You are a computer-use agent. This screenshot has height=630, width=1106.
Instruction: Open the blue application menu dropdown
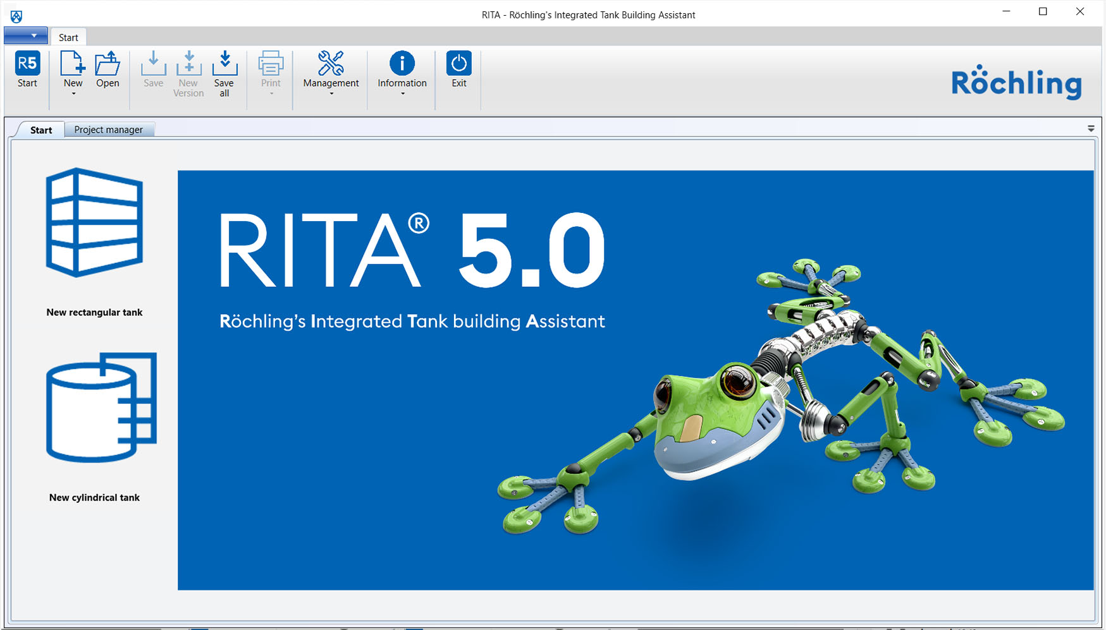(x=26, y=36)
